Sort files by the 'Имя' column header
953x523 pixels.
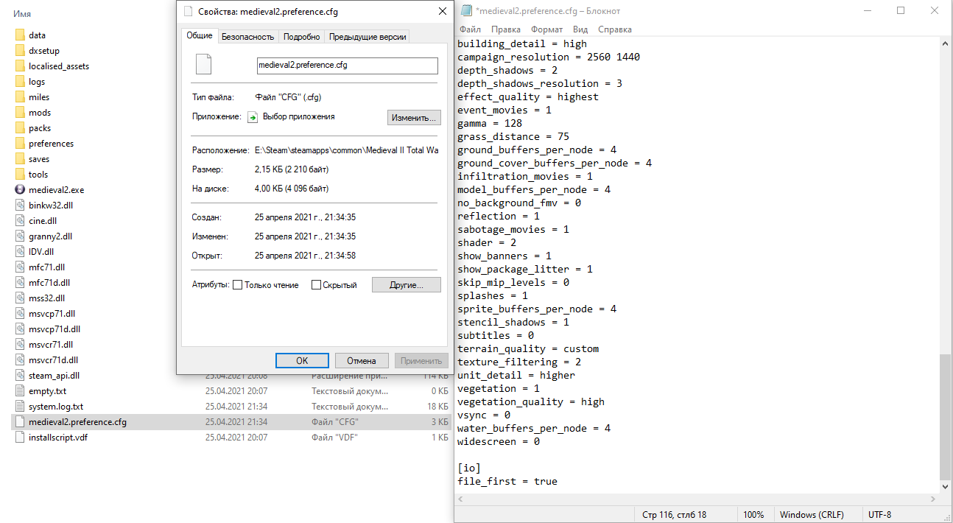(x=22, y=14)
